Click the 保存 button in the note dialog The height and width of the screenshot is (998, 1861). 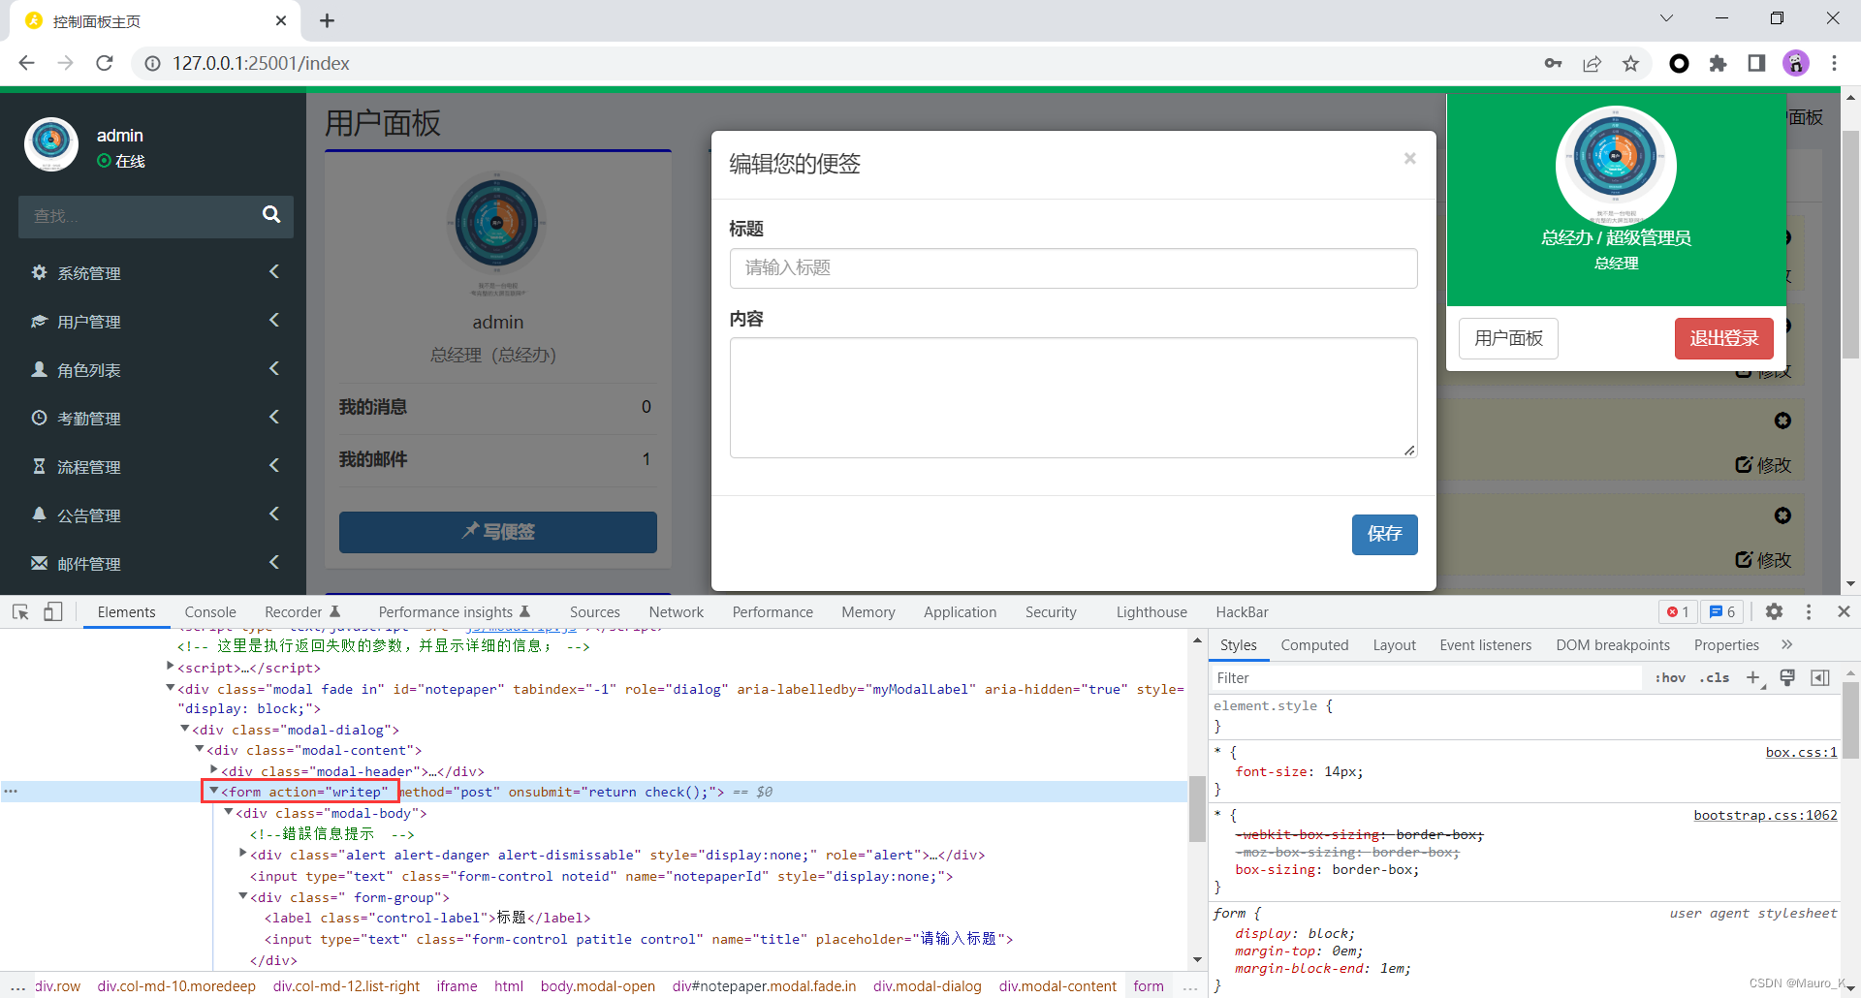tap(1384, 534)
